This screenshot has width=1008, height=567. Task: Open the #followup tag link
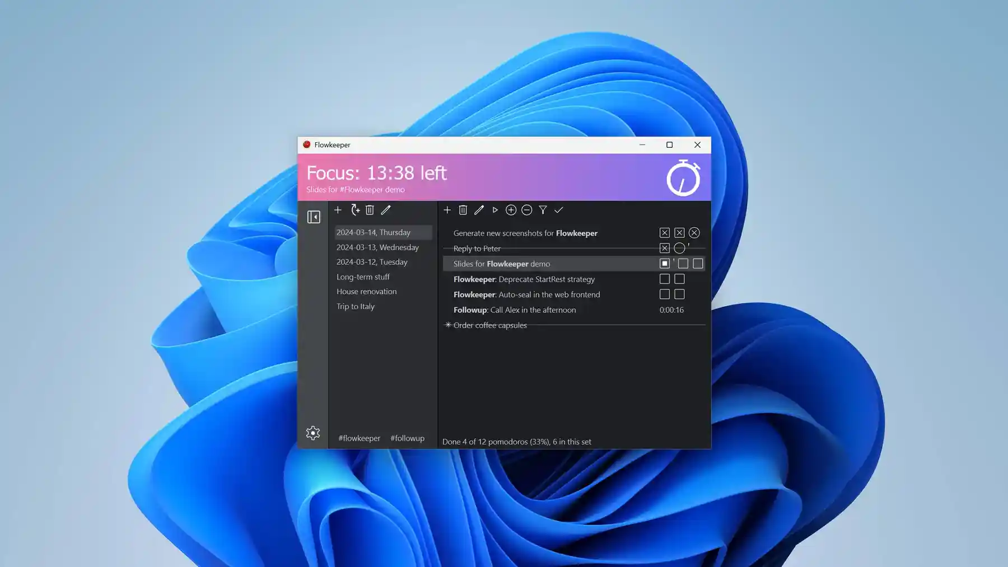click(407, 438)
